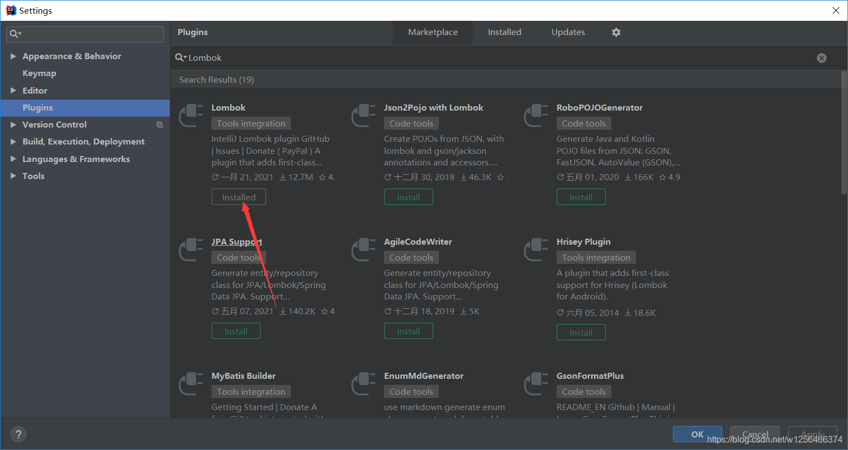848x450 pixels.
Task: Confirm settings with the OK button
Action: (x=697, y=434)
